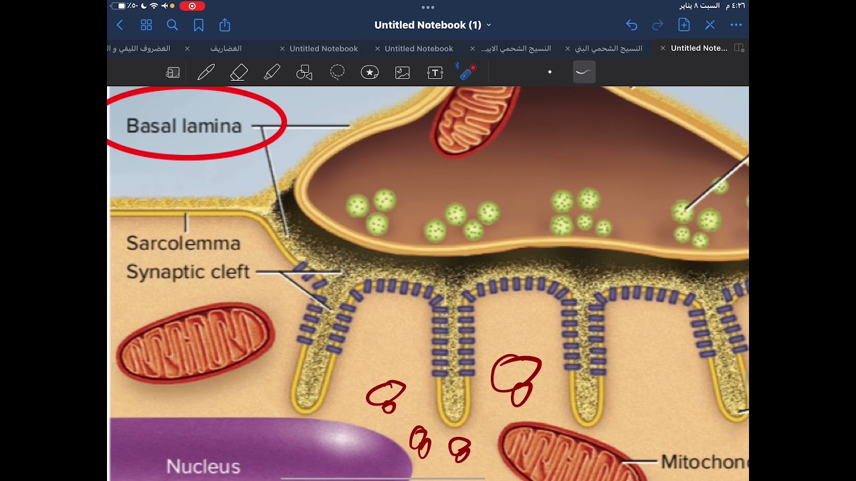This screenshot has height=481, width=856.
Task: Open the share and export menu
Action: (225, 25)
